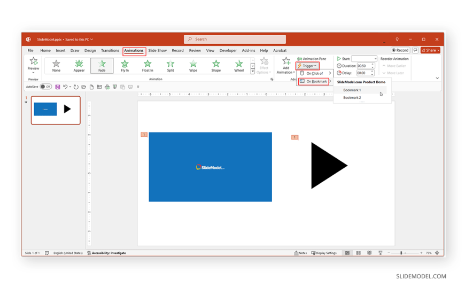
Task: Apply the Fly In animation effect
Action: pyautogui.click(x=125, y=66)
